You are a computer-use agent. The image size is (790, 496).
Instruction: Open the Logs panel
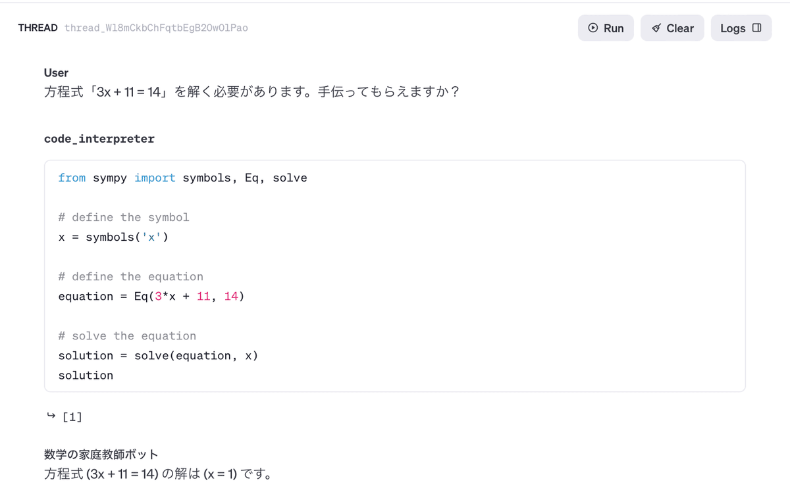[741, 28]
